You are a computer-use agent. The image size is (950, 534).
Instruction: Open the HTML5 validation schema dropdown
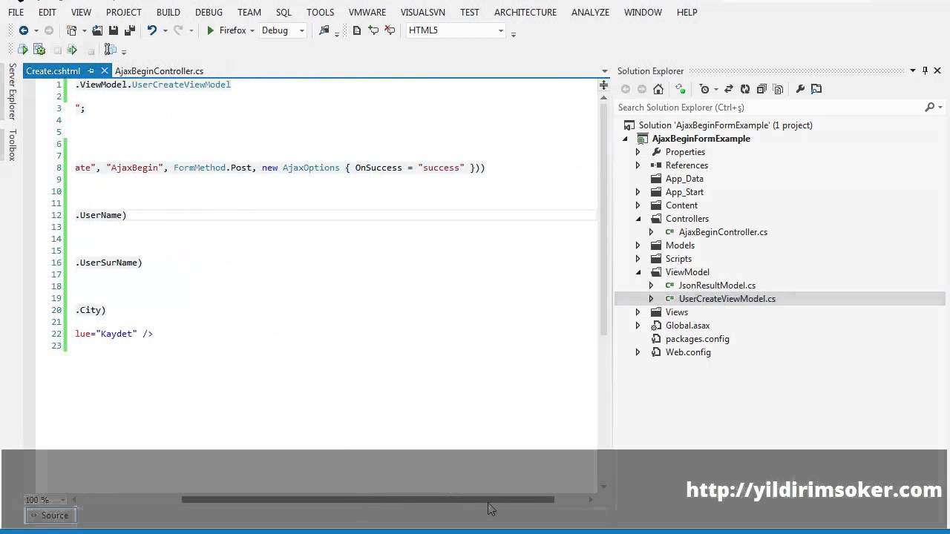pyautogui.click(x=501, y=31)
